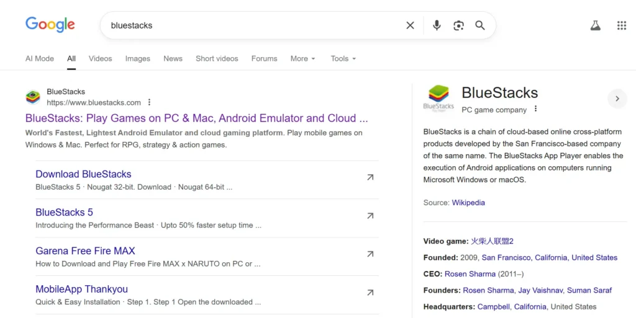The image size is (636, 318).
Task: Start voice search with microphone icon
Action: [x=437, y=25]
